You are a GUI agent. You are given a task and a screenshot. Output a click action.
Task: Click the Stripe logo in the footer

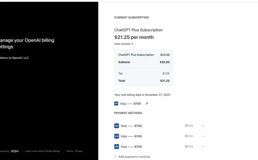tap(15, 151)
